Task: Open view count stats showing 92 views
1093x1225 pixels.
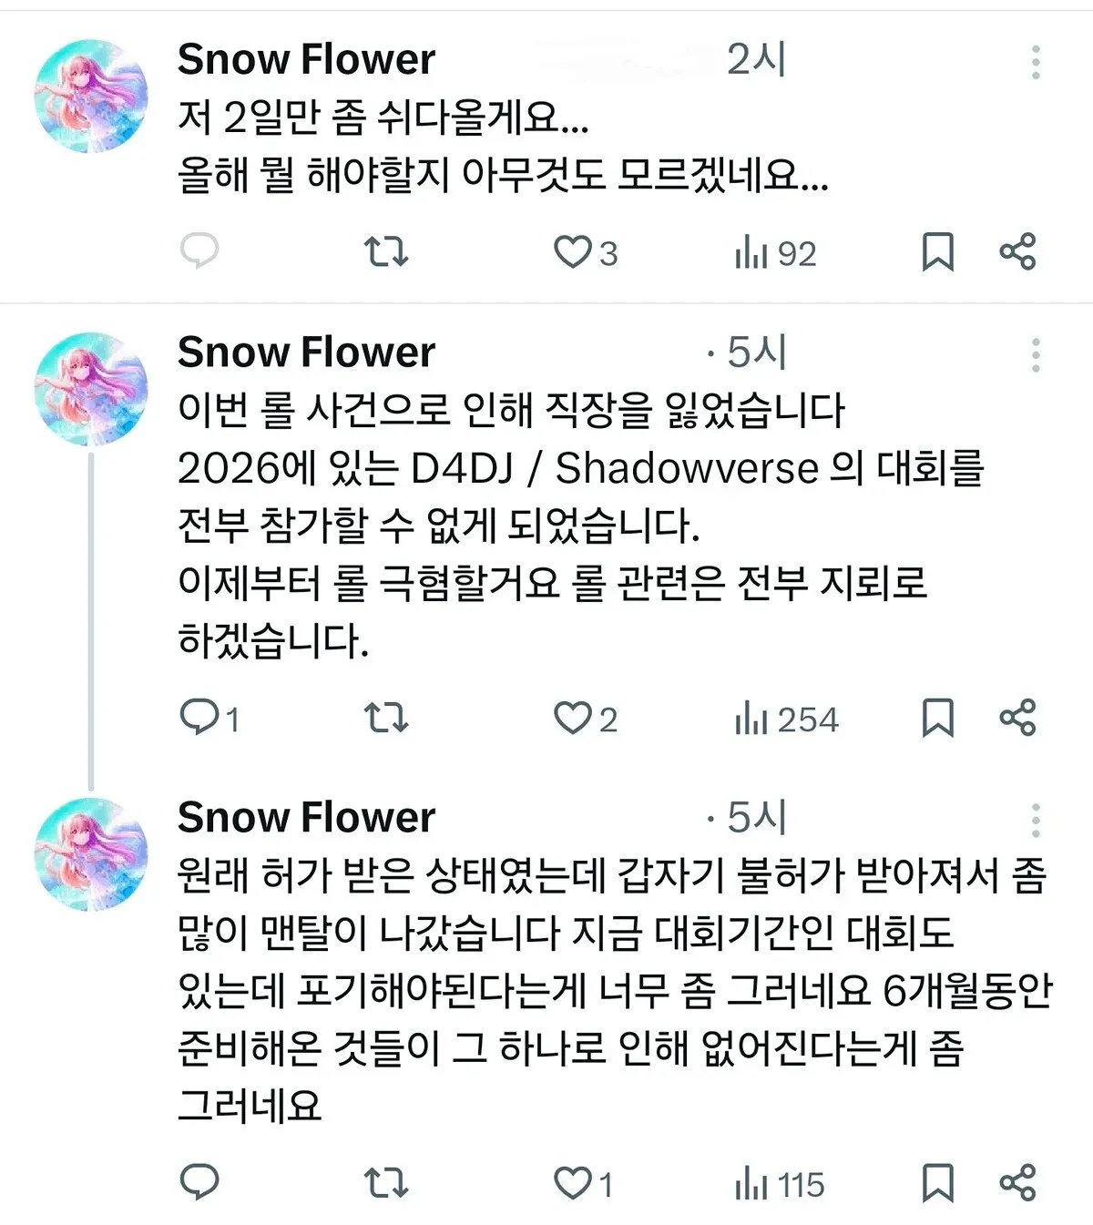Action: (774, 253)
